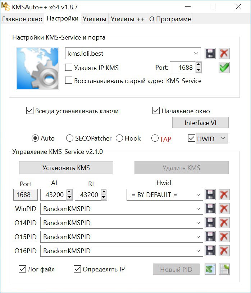This screenshot has width=251, height=293.
Task: Clear the Hwid value via the red X
Action: pos(224,195)
